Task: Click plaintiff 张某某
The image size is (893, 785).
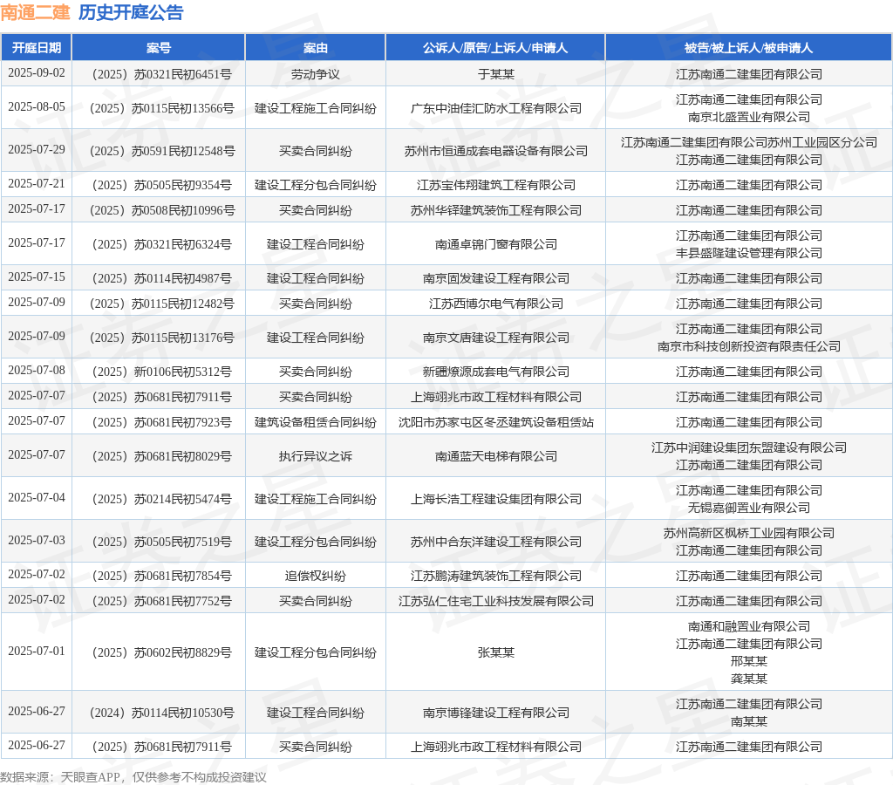Action: pyautogui.click(x=495, y=652)
